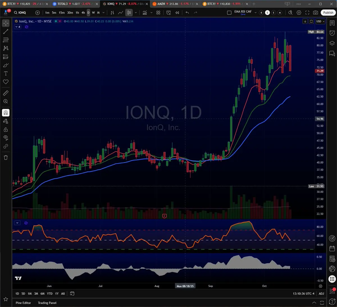337x307 pixels.
Task: Toggle lock all drawing tools
Action: point(6,129)
